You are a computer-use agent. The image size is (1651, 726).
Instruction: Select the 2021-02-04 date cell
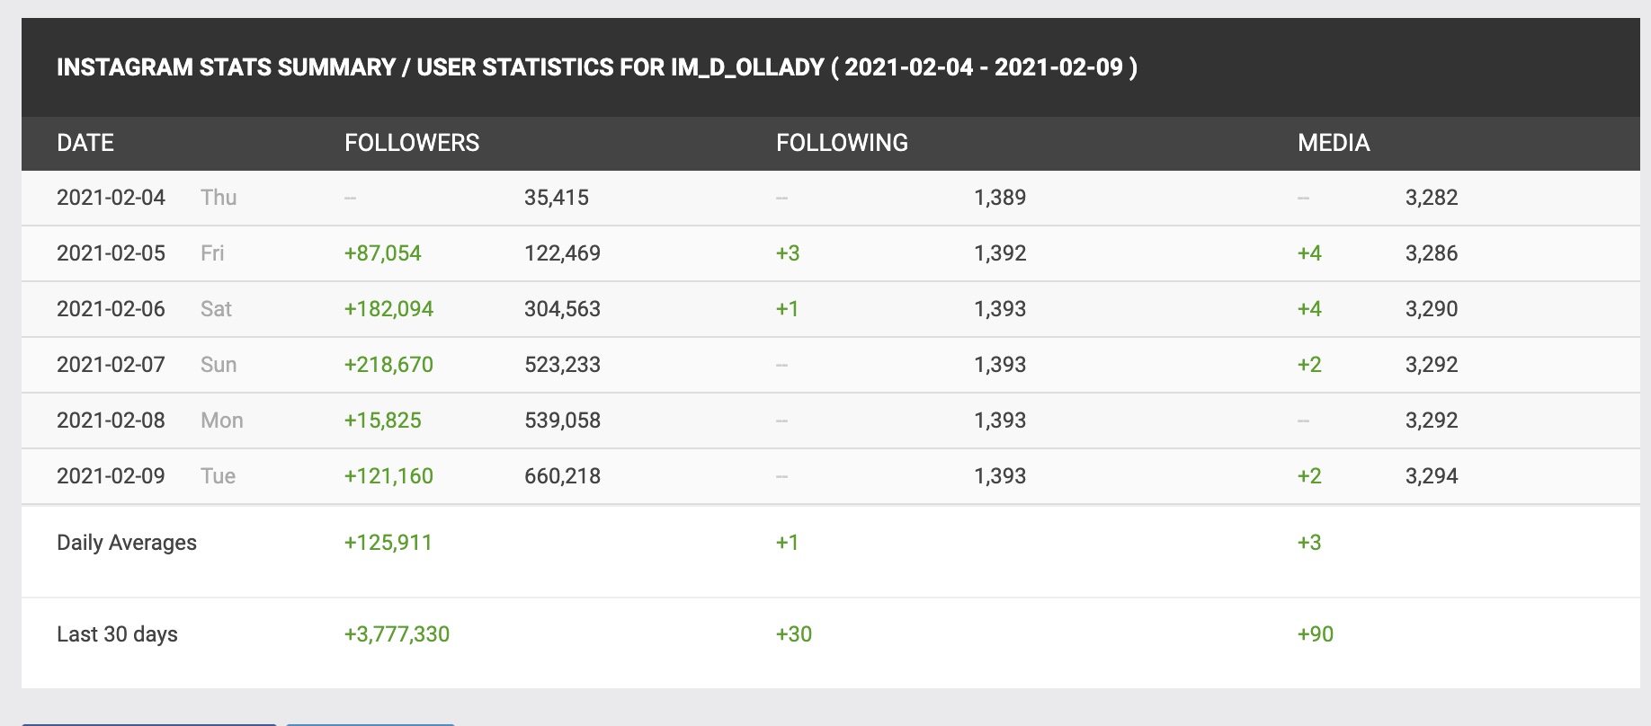pos(111,198)
